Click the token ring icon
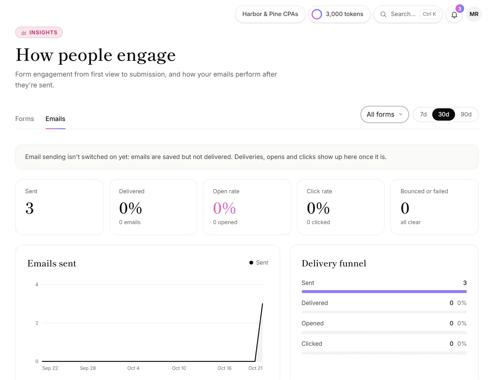This screenshot has width=494, height=380. coord(317,14)
